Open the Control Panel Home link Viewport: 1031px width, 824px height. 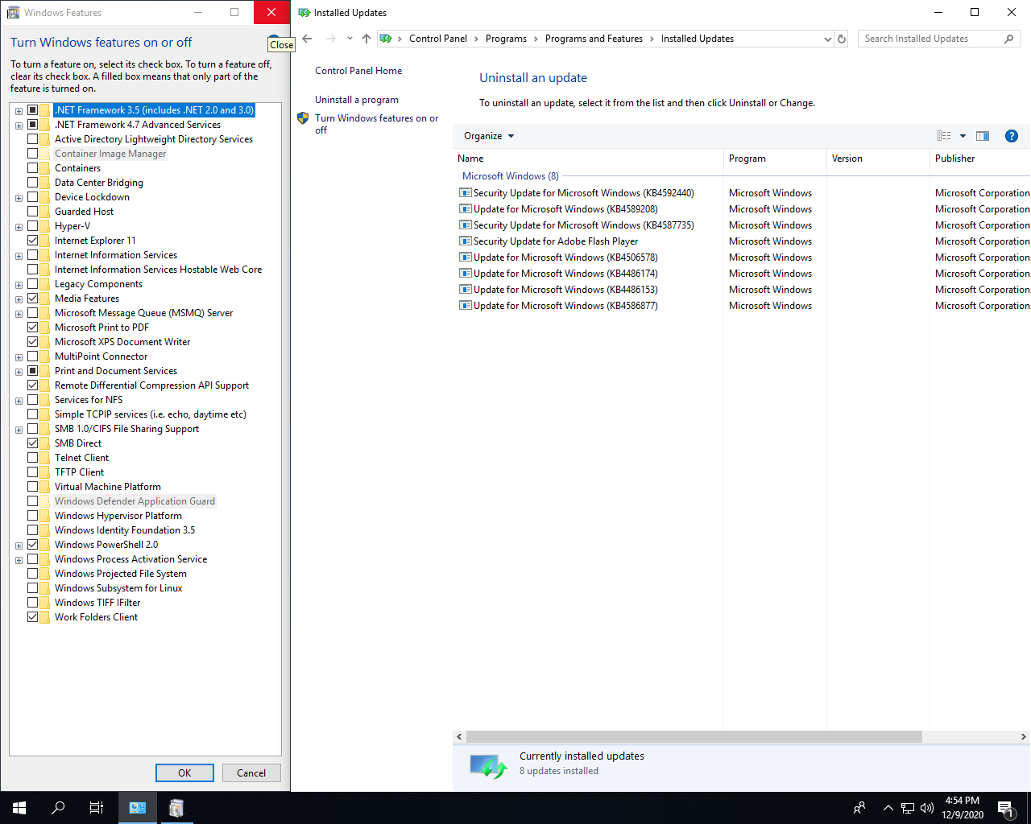click(358, 71)
